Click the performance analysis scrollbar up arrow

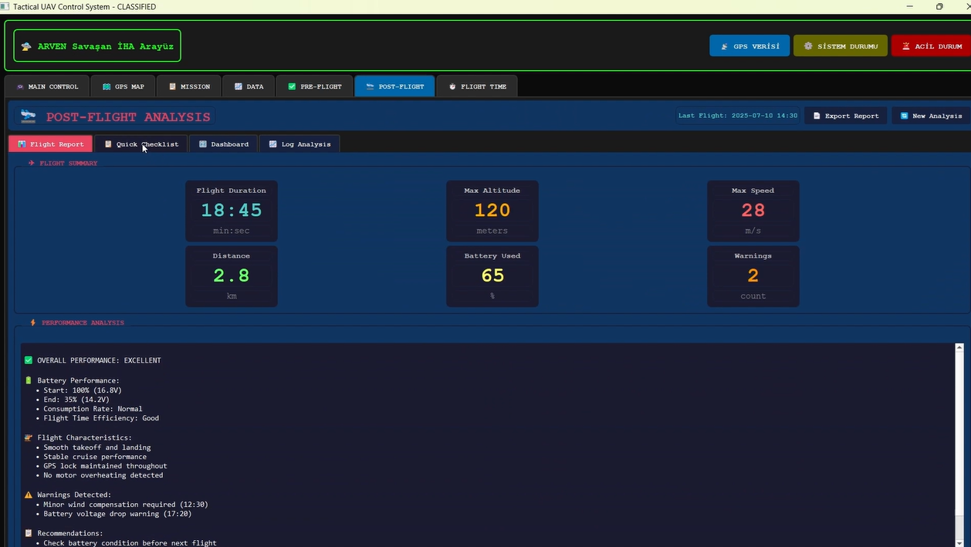959,348
